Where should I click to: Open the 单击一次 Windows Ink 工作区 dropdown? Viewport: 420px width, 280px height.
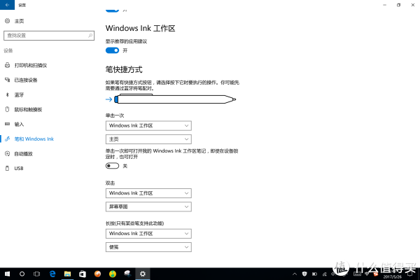click(148, 126)
